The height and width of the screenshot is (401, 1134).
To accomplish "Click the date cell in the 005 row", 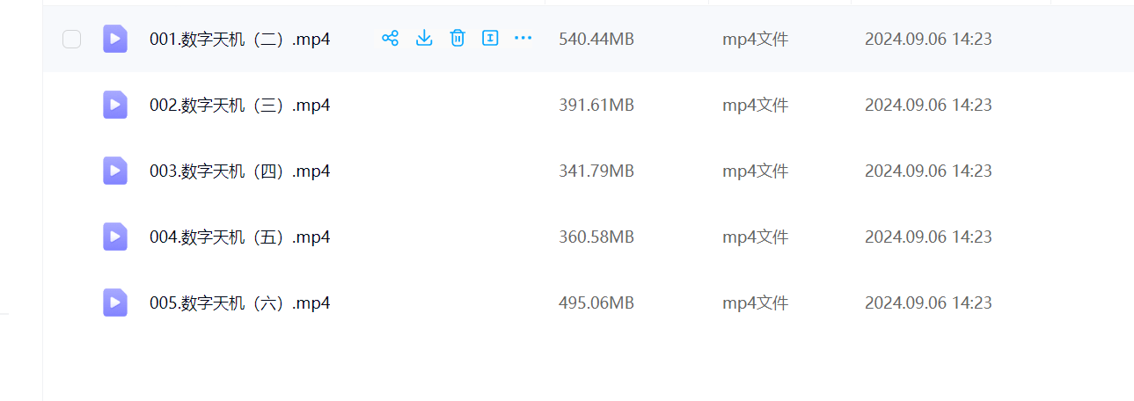I will point(928,303).
